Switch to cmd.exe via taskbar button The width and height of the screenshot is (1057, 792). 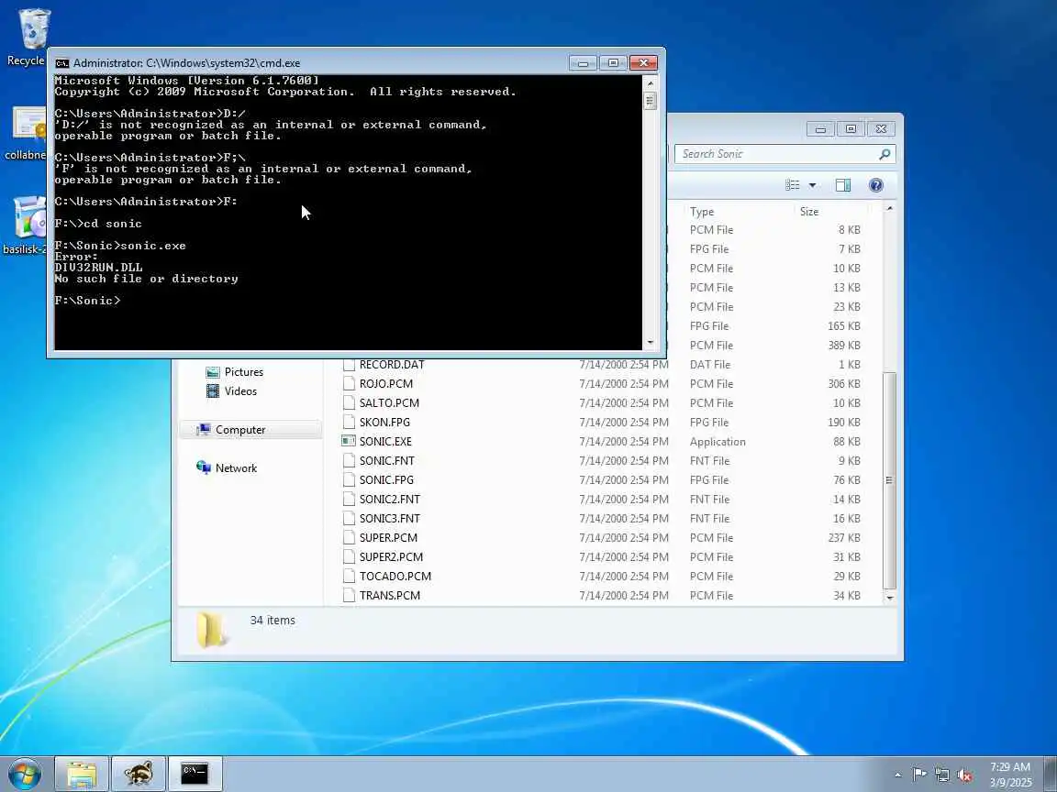(195, 774)
